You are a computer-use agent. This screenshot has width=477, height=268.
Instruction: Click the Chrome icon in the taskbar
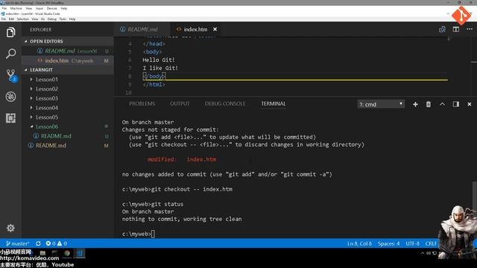(67, 253)
